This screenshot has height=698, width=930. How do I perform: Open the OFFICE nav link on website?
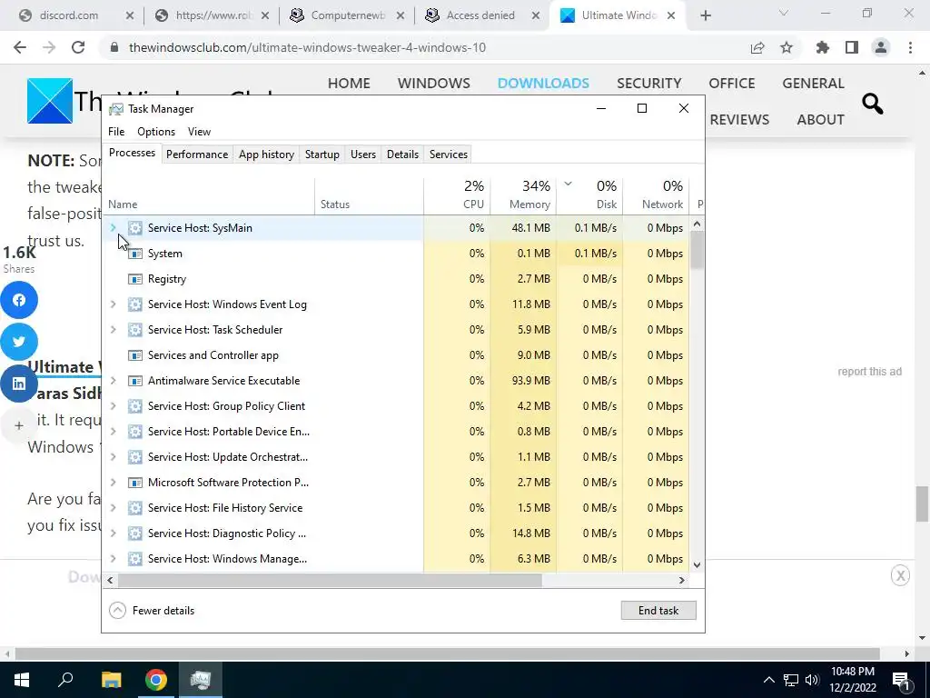pos(731,83)
